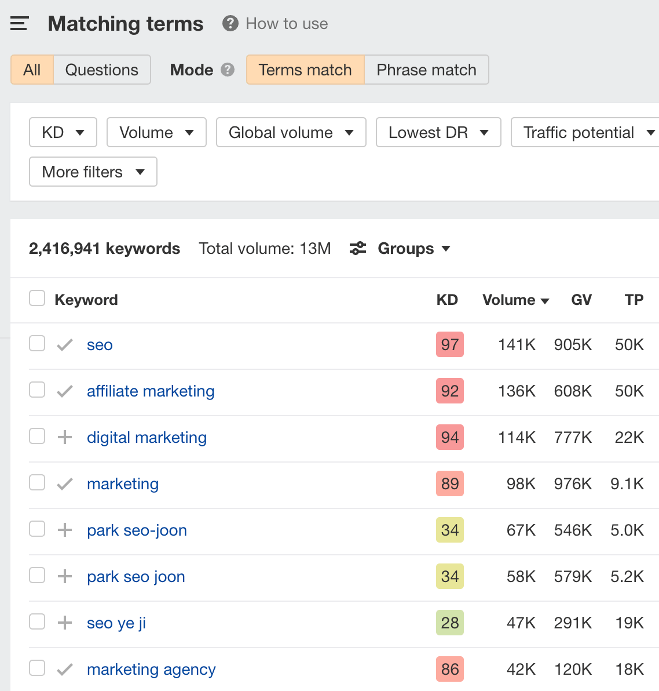
Task: Sort by the Volume column header
Action: point(508,300)
